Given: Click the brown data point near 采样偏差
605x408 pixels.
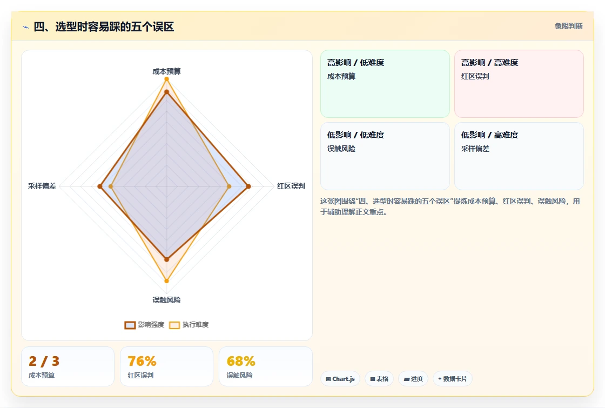Looking at the screenshot, I should [x=100, y=186].
